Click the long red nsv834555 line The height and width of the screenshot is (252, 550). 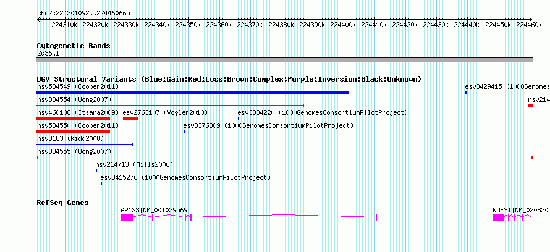(285, 157)
